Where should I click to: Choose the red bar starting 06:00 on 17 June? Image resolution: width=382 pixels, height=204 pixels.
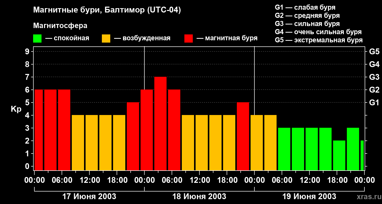64,130
